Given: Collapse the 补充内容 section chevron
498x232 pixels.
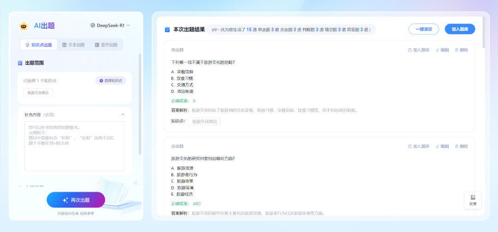Looking at the screenshot, I should [123, 114].
